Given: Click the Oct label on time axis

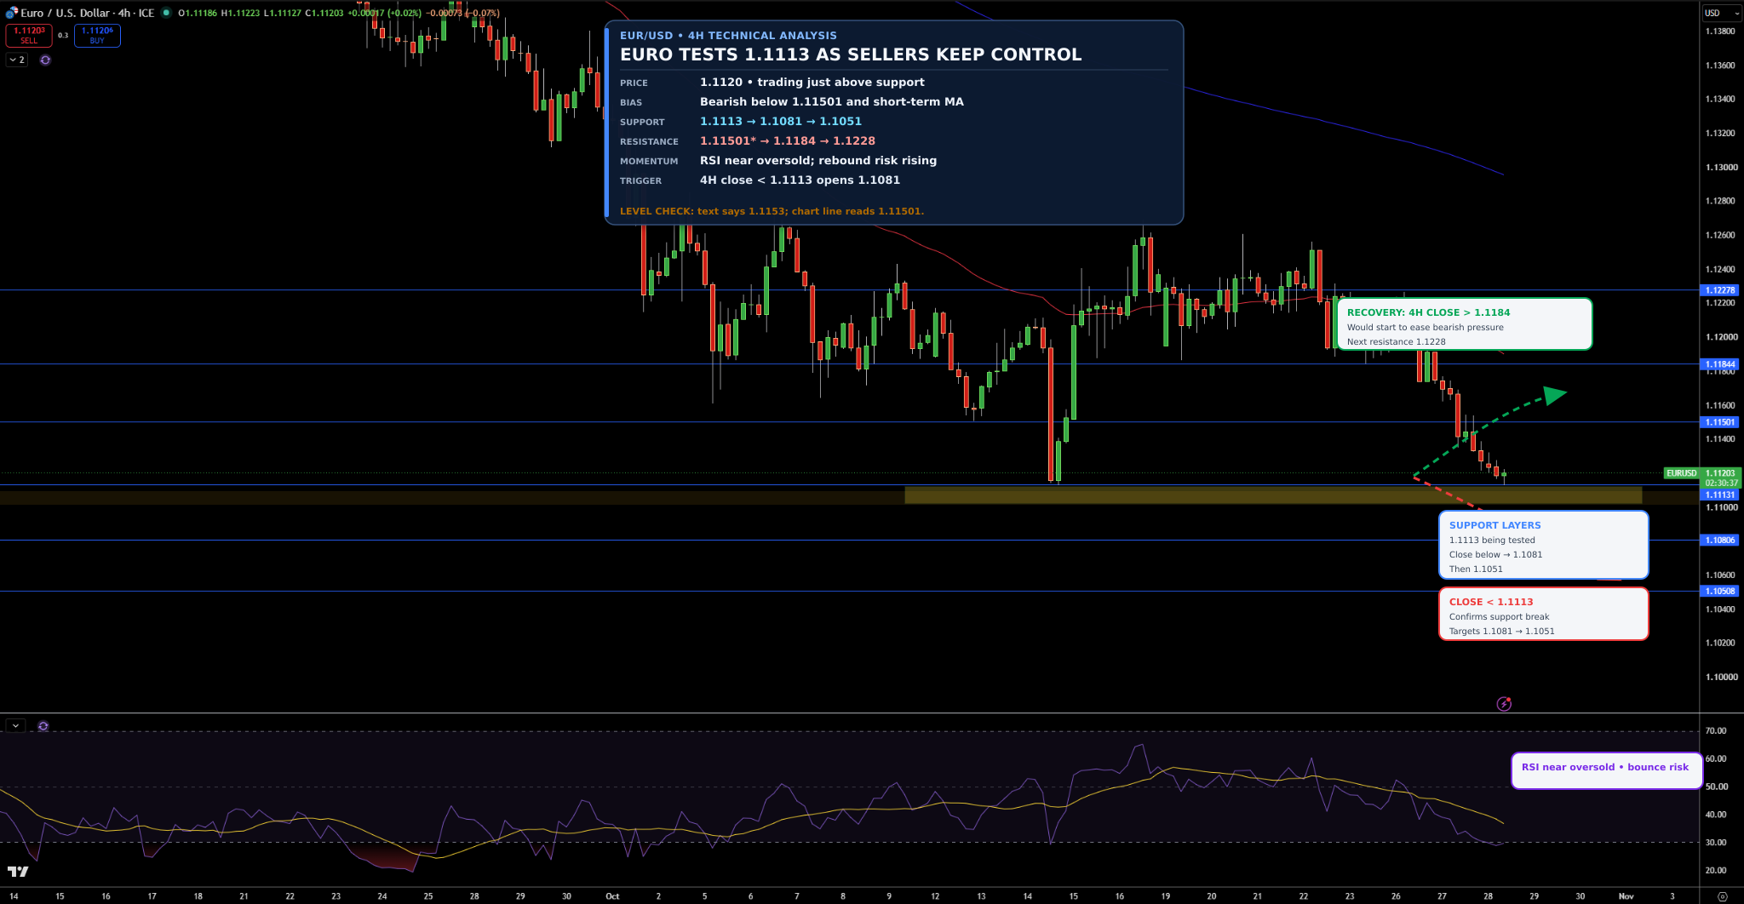Looking at the screenshot, I should tap(612, 896).
